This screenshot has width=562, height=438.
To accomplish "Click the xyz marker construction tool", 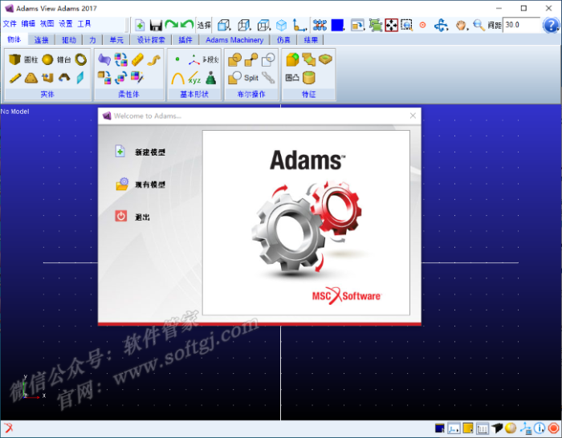I will [194, 78].
